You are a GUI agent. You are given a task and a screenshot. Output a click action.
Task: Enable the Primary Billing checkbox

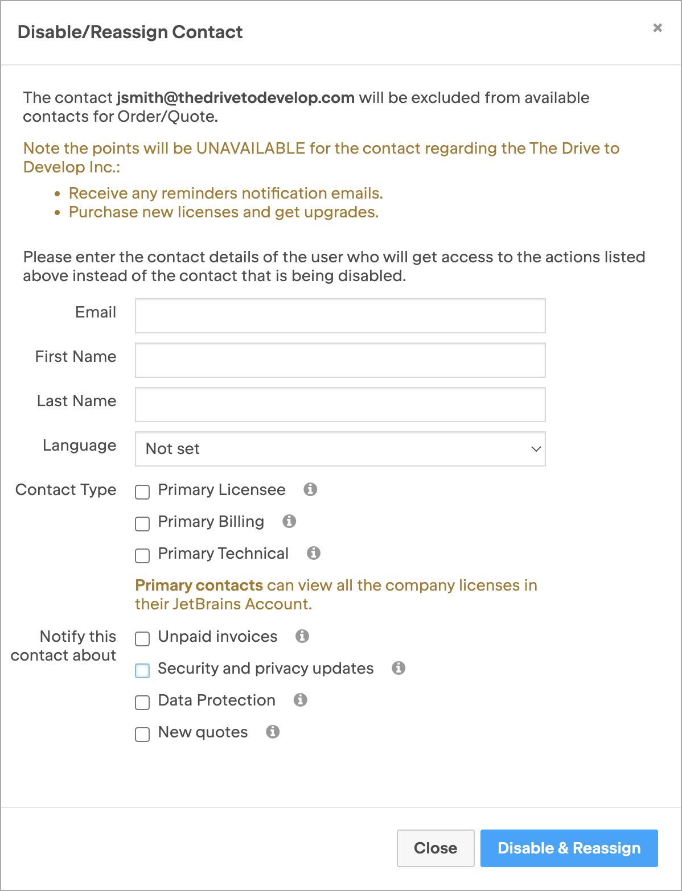click(x=142, y=523)
